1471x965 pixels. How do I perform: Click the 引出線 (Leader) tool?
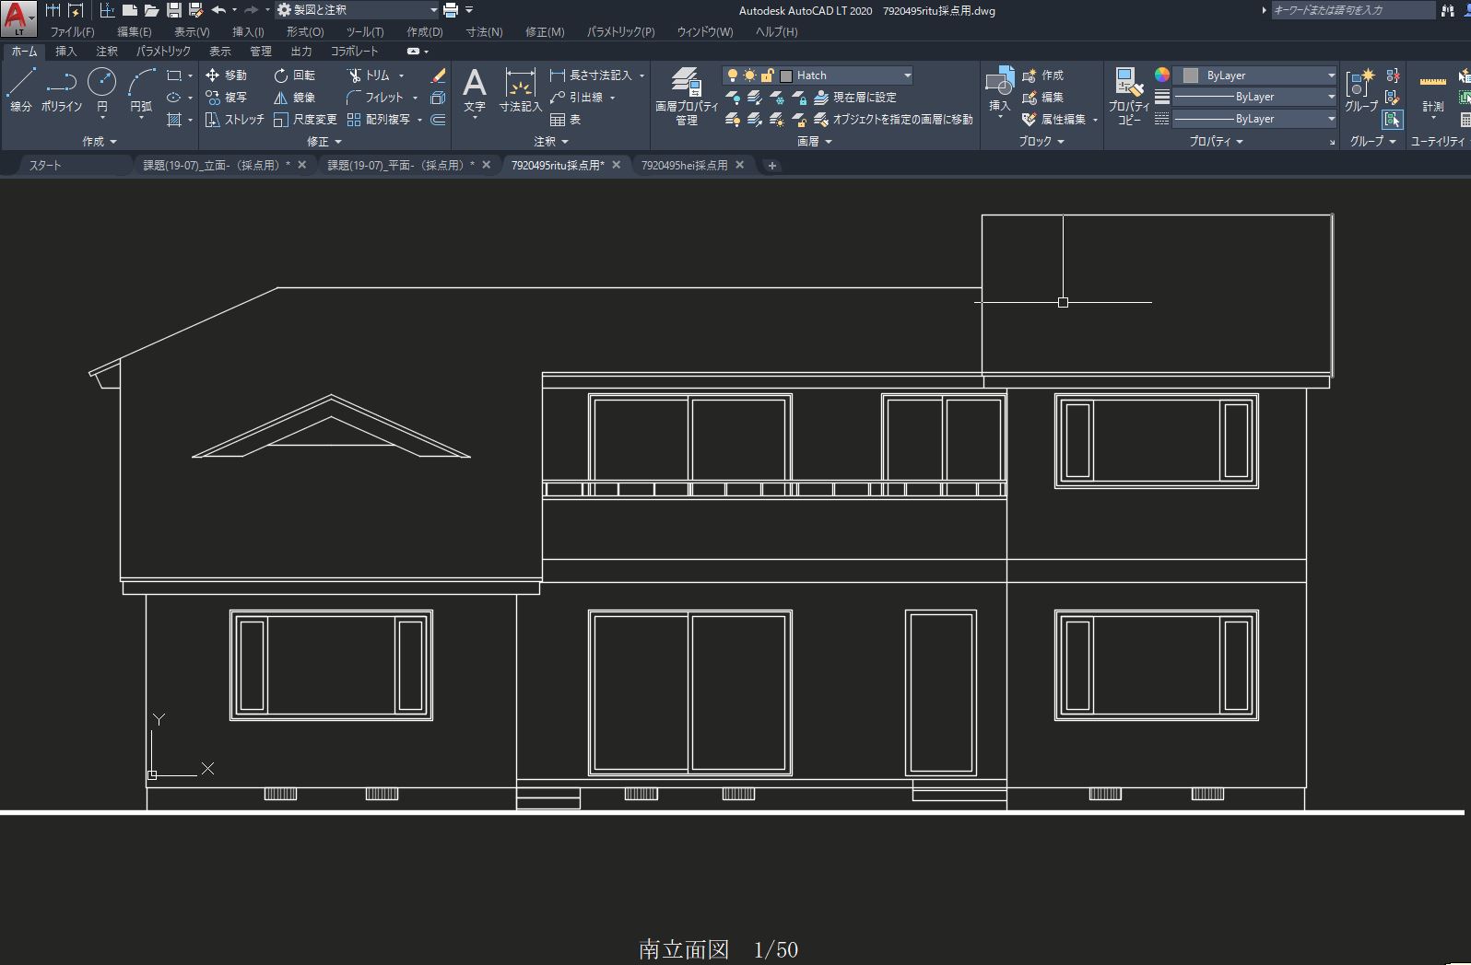tap(576, 98)
